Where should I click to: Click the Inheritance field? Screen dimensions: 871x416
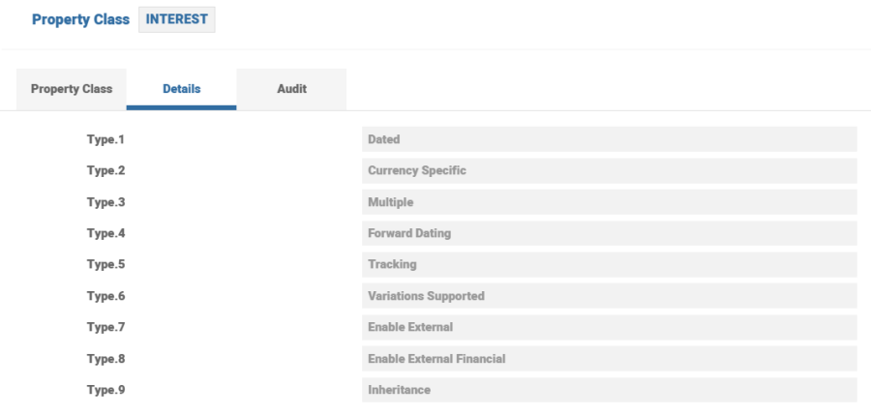pos(609,390)
